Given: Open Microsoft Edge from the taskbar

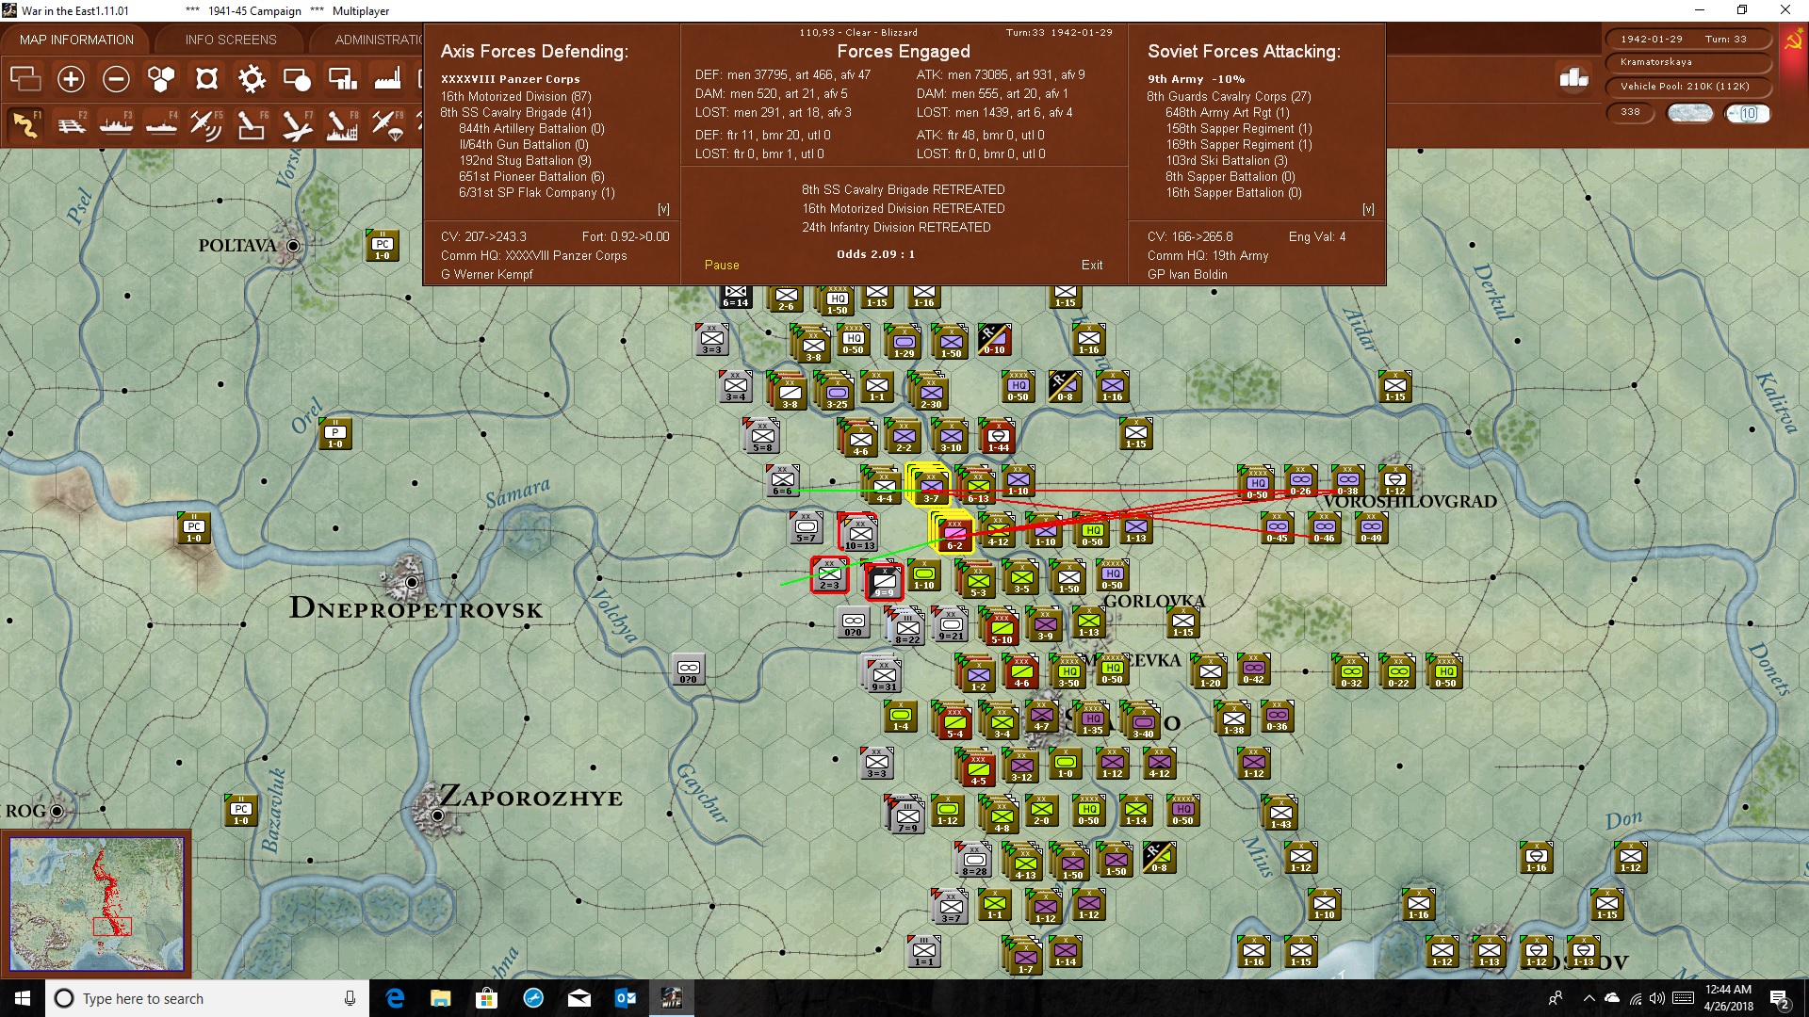Looking at the screenshot, I should 395,998.
